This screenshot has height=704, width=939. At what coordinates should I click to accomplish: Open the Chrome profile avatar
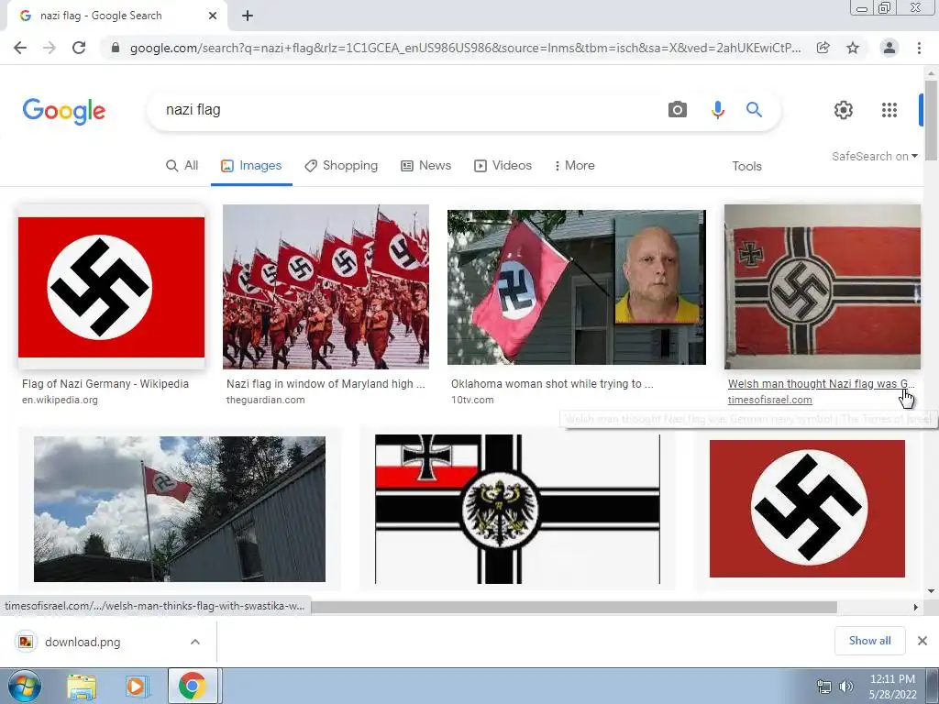pyautogui.click(x=889, y=48)
